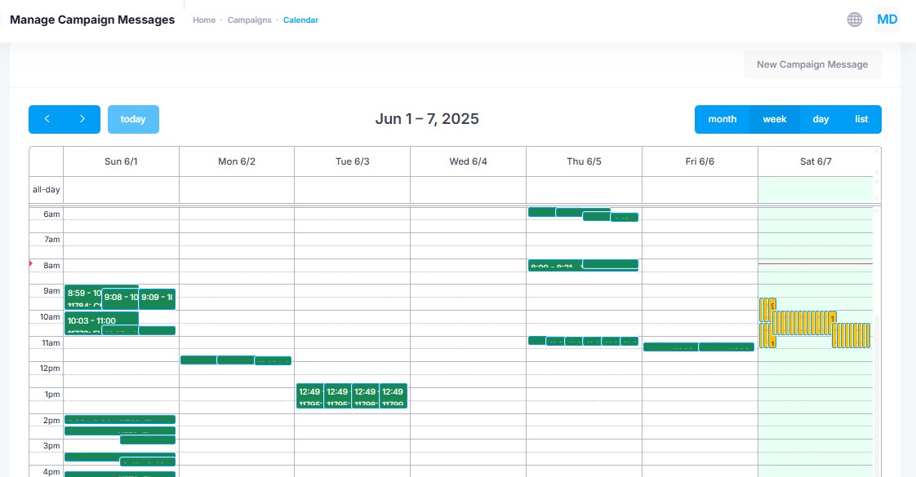The height and width of the screenshot is (477, 916).
Task: Switch to list view
Action: coord(861,119)
